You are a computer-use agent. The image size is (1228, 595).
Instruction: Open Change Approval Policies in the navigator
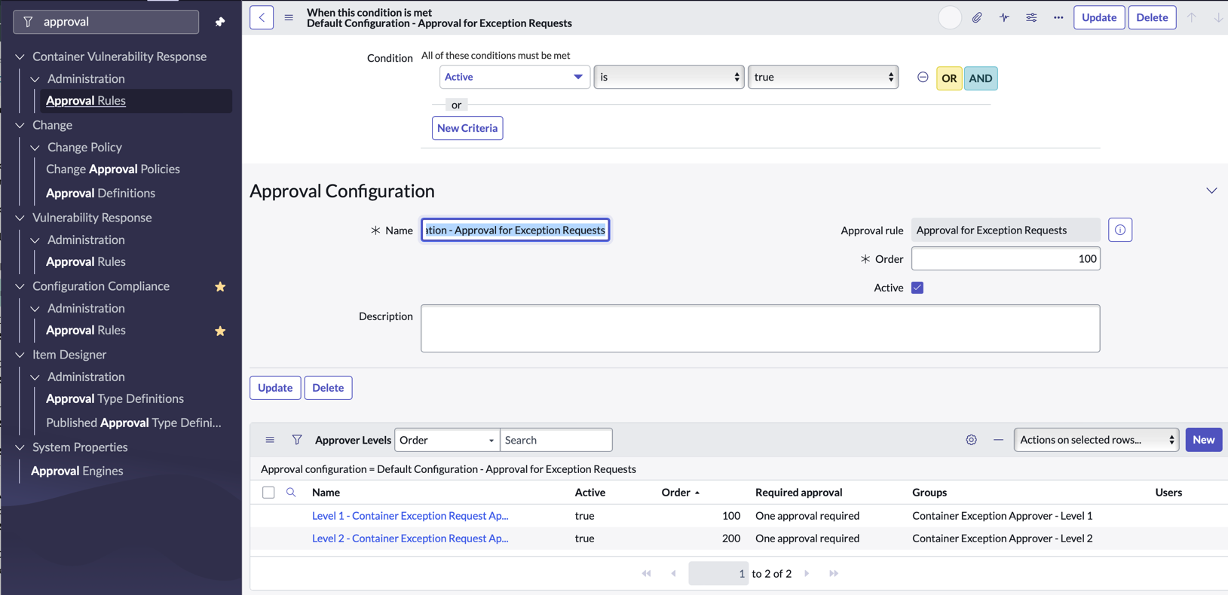click(113, 169)
